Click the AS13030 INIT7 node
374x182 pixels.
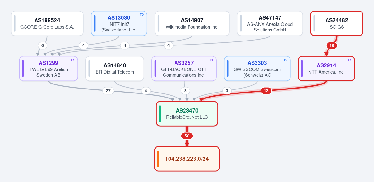(x=119, y=23)
